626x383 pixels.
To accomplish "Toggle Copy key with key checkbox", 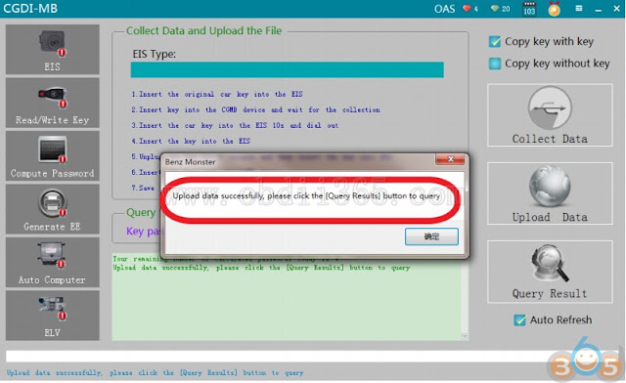I will tap(495, 41).
